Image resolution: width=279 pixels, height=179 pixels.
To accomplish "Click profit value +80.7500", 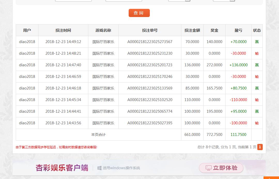I will click(238, 88).
